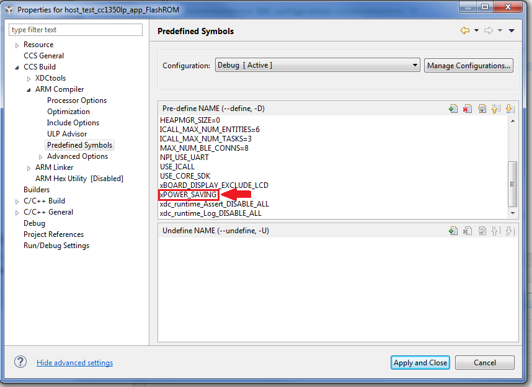Viewport: 532px width, 387px height.
Task: Expand the XDCtools node
Action: point(29,79)
